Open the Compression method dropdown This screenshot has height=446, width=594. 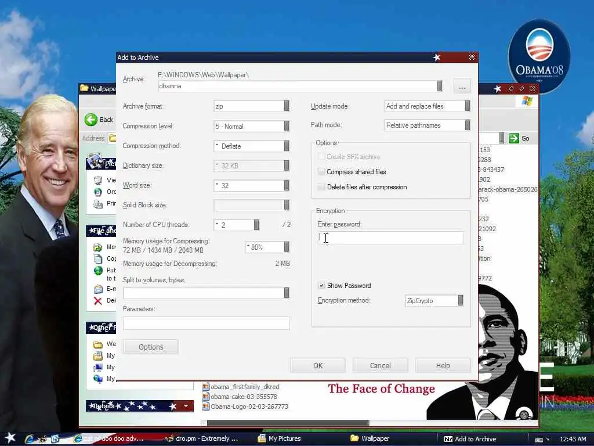[287, 146]
